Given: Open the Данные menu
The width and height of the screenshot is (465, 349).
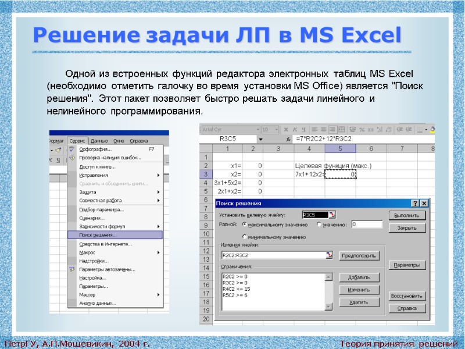Looking at the screenshot, I should pyautogui.click(x=99, y=141).
